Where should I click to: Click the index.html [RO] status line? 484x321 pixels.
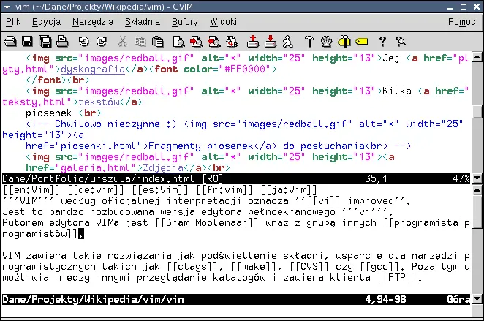(236, 178)
